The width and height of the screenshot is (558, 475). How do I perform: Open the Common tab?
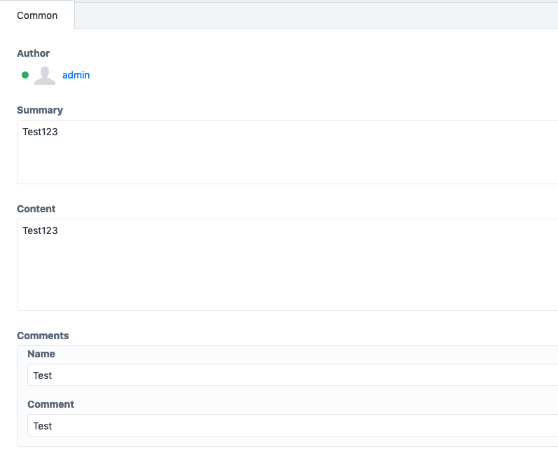coord(37,15)
